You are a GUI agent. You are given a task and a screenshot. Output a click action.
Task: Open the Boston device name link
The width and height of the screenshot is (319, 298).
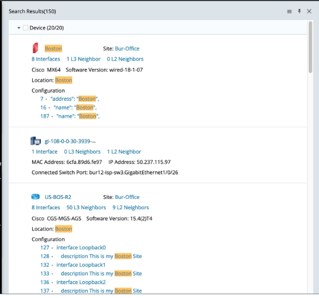pos(53,48)
